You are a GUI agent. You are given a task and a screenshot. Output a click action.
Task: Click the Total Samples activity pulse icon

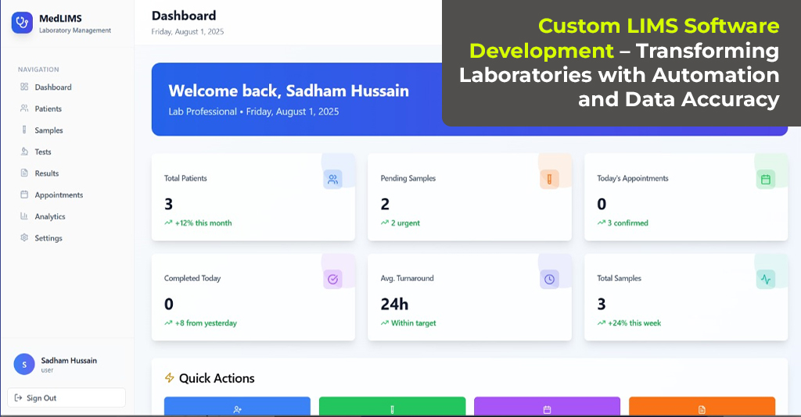(765, 280)
